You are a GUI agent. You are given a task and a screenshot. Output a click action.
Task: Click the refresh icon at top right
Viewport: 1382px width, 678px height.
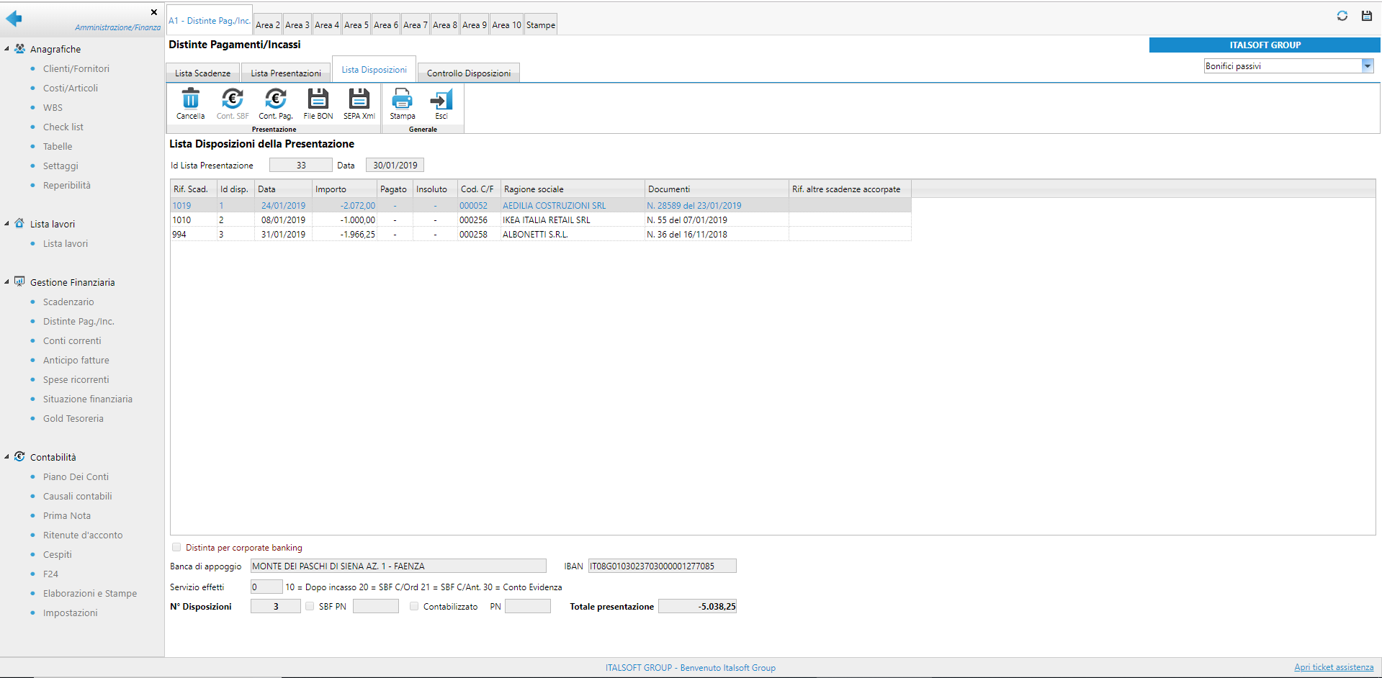click(x=1342, y=16)
